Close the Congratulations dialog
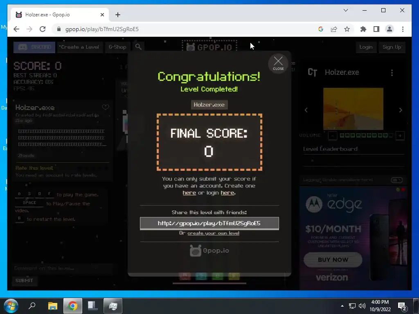 tap(278, 63)
